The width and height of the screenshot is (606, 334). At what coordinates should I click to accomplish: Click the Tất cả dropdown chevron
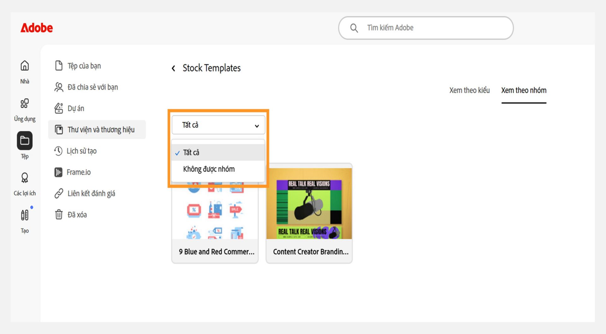tap(257, 126)
